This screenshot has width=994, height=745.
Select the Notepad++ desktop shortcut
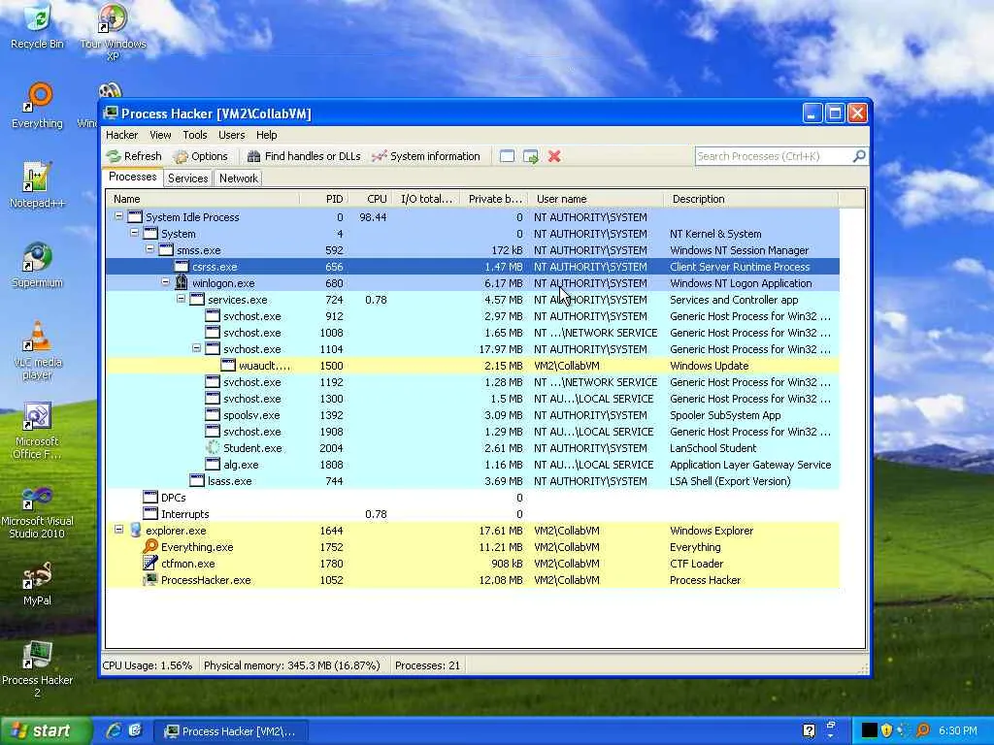pyautogui.click(x=38, y=184)
